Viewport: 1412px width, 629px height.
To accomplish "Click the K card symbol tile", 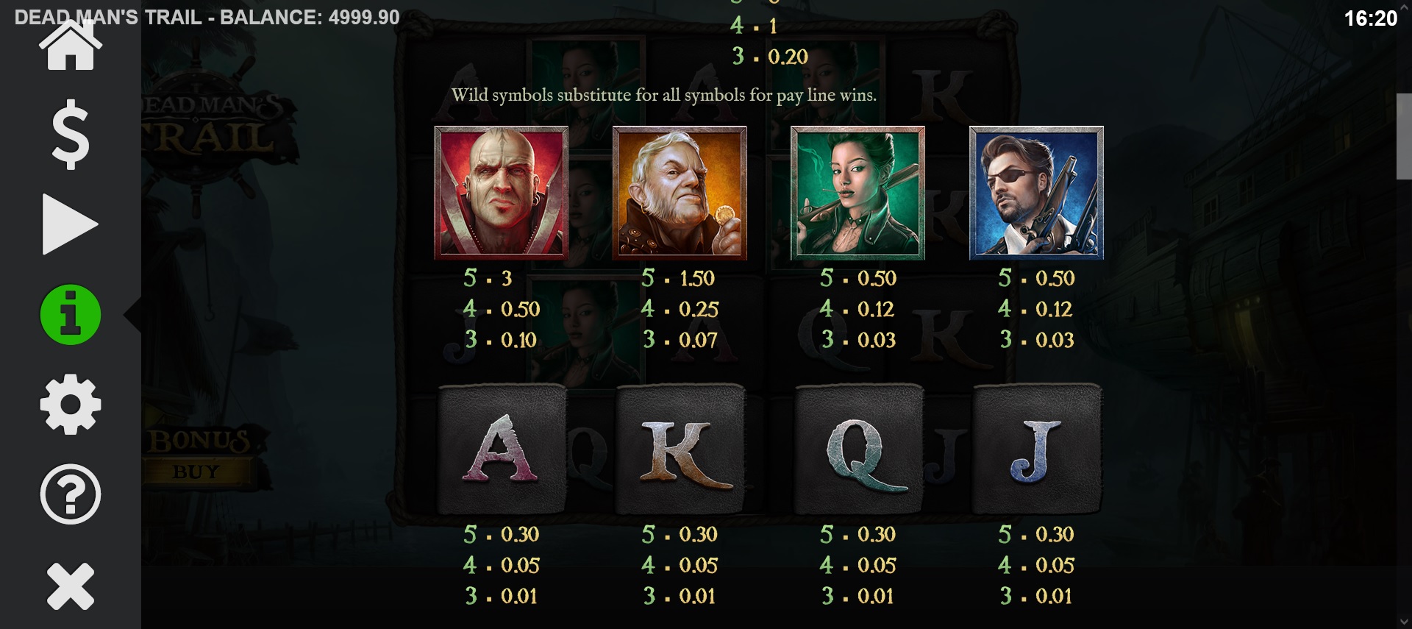I will point(680,449).
